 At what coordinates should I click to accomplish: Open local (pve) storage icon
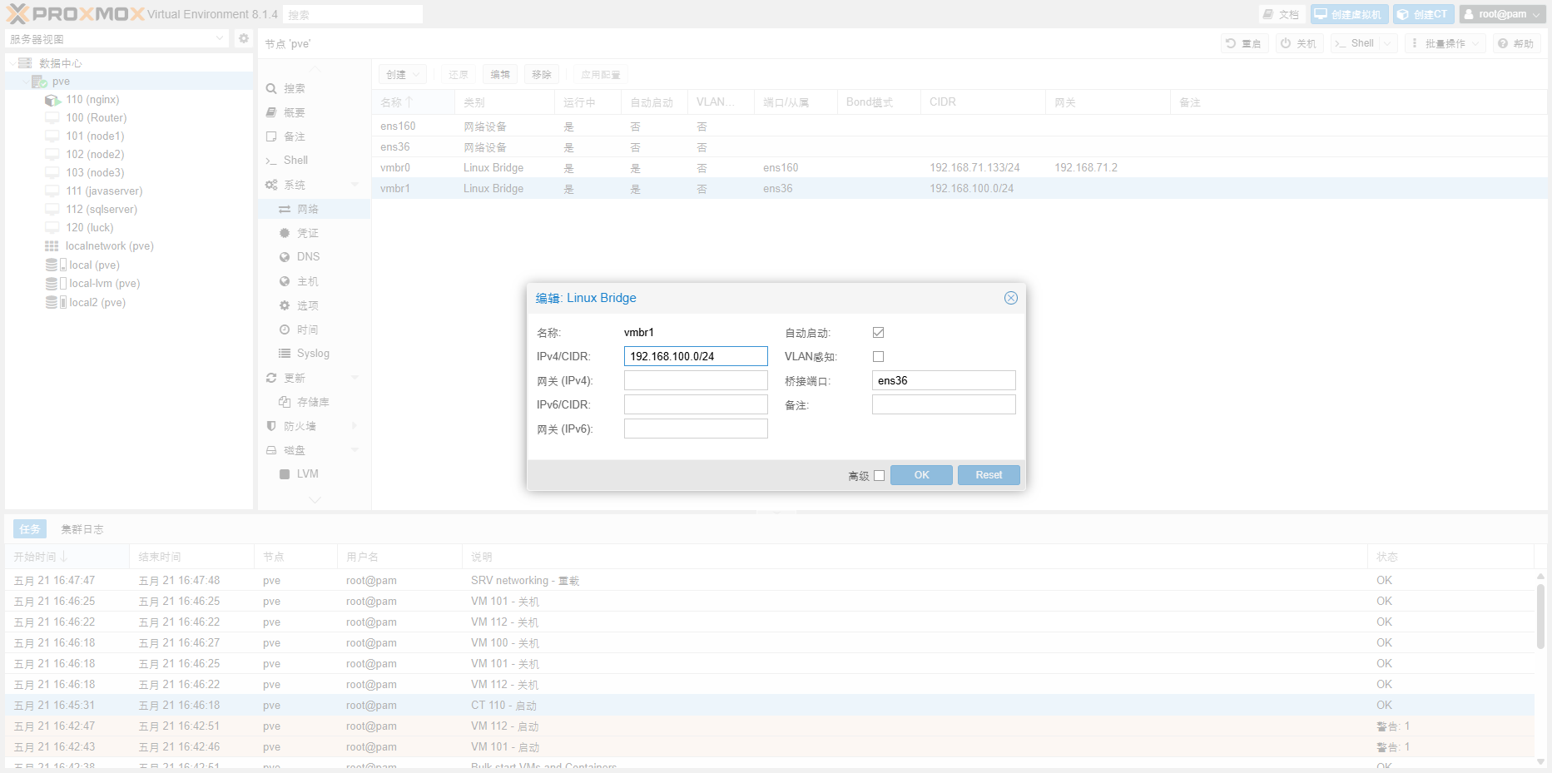coord(56,265)
